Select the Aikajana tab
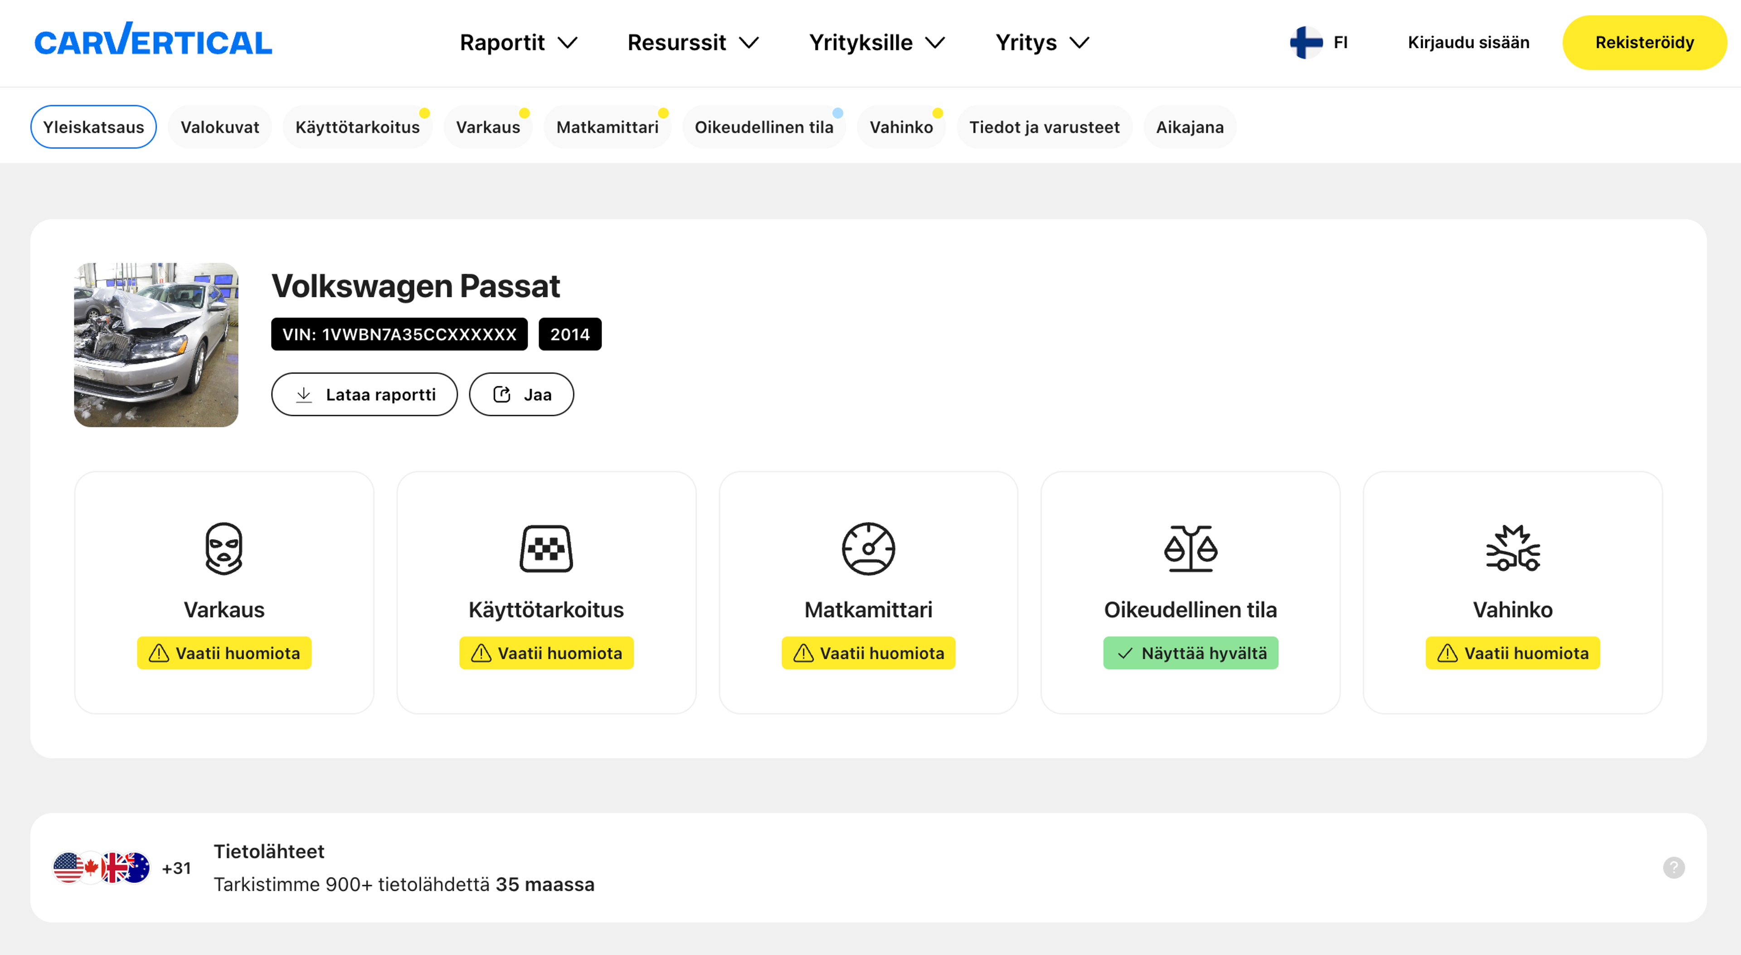The height and width of the screenshot is (955, 1741). tap(1190, 127)
